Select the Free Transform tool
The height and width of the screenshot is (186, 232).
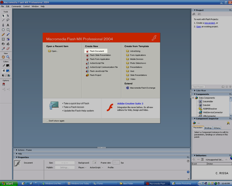tap(3, 39)
